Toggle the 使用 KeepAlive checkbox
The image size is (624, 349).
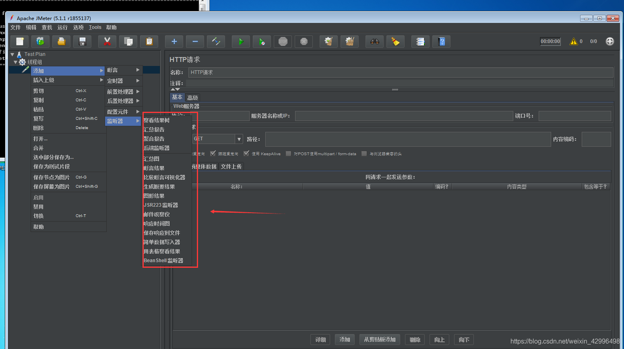246,153
